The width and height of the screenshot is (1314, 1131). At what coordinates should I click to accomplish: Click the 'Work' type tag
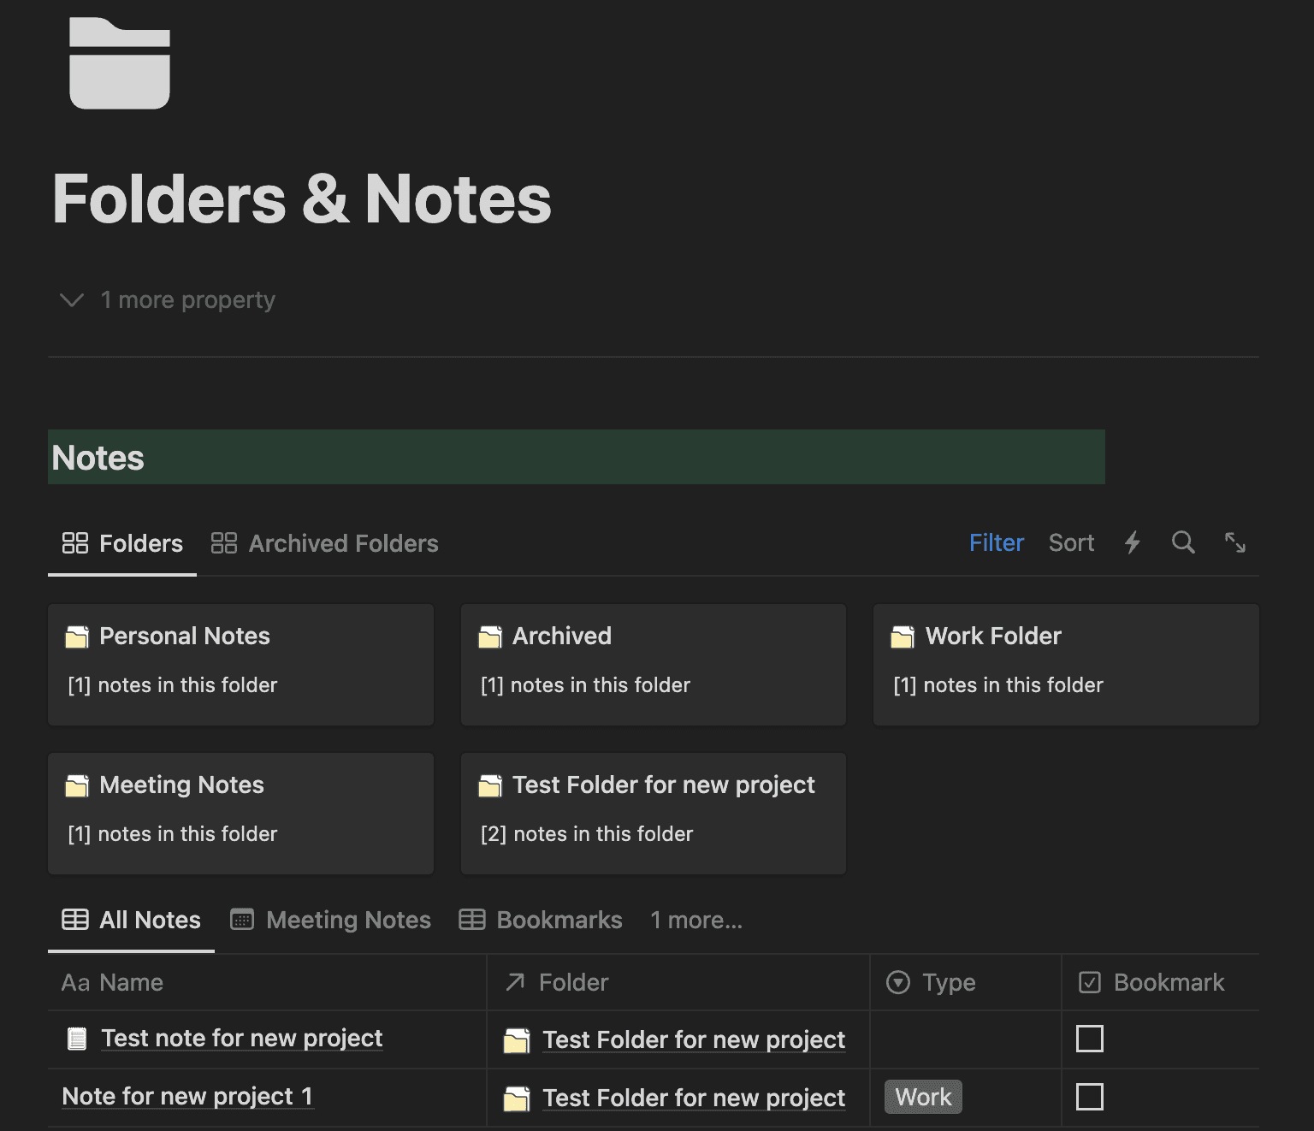coord(923,1097)
